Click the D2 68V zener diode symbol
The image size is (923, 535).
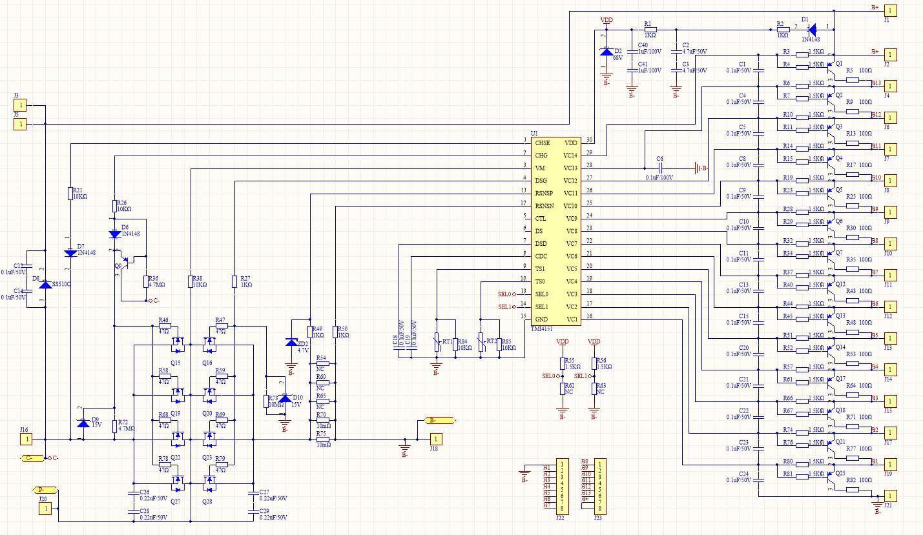coord(606,52)
